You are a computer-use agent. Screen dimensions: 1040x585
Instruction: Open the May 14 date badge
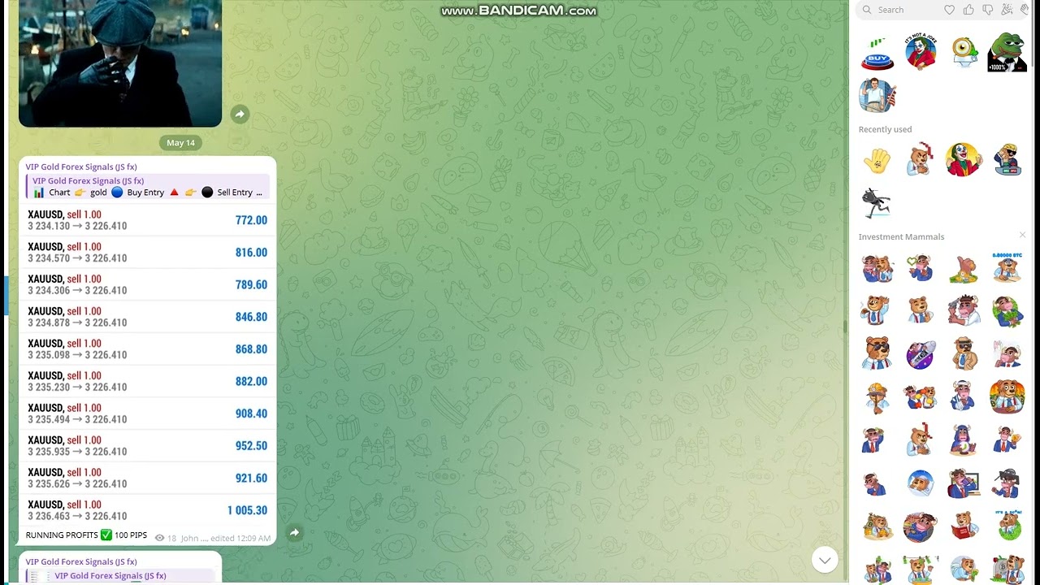tap(180, 142)
